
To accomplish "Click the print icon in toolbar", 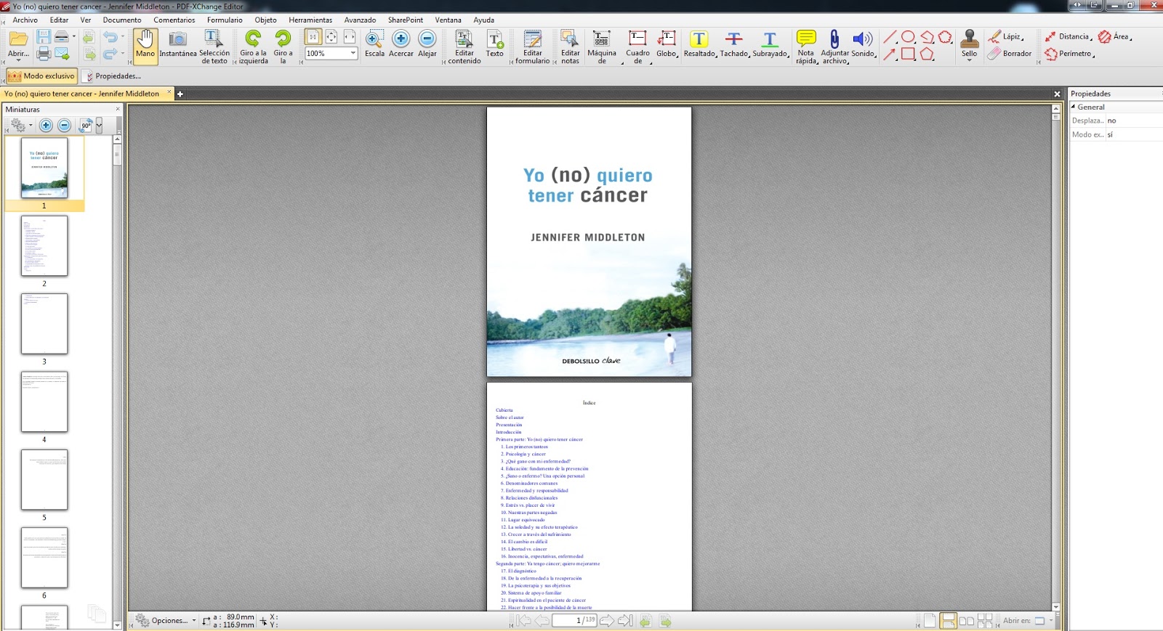I will coord(44,54).
